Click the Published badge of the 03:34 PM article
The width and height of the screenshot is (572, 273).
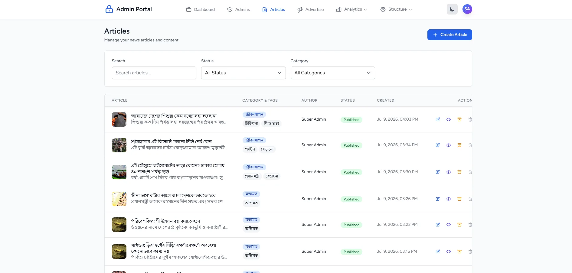pos(351,145)
